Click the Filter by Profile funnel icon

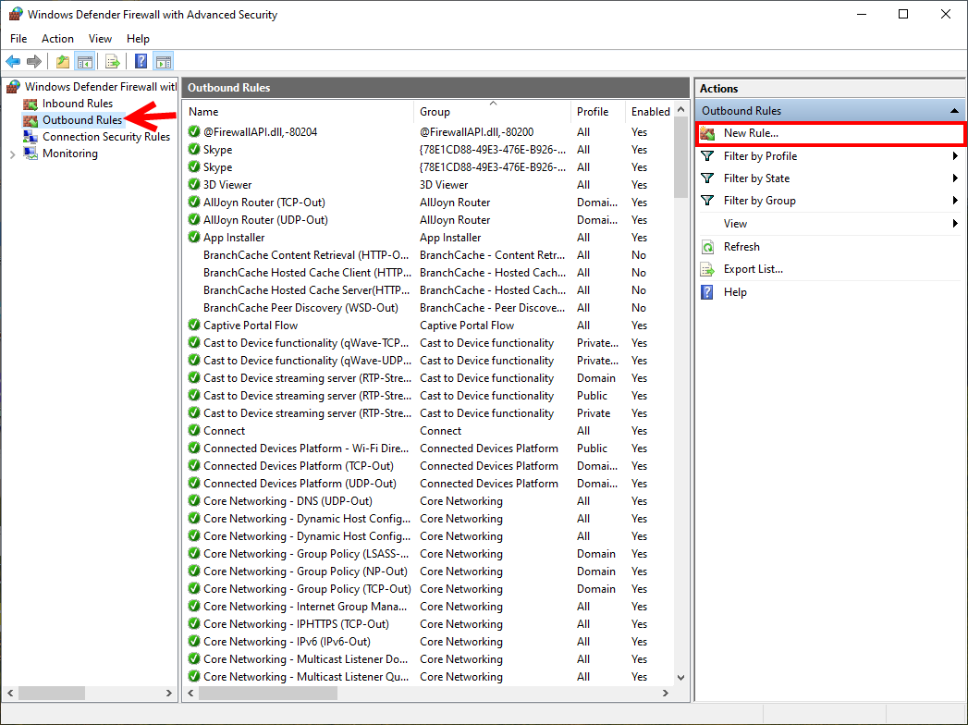tap(708, 156)
